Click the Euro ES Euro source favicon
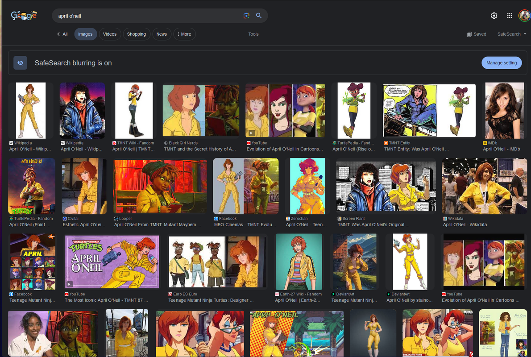This screenshot has width=531, height=357. pyautogui.click(x=170, y=294)
